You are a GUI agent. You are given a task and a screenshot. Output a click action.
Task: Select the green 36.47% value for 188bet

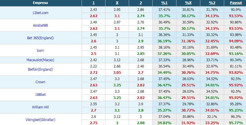[164, 98]
